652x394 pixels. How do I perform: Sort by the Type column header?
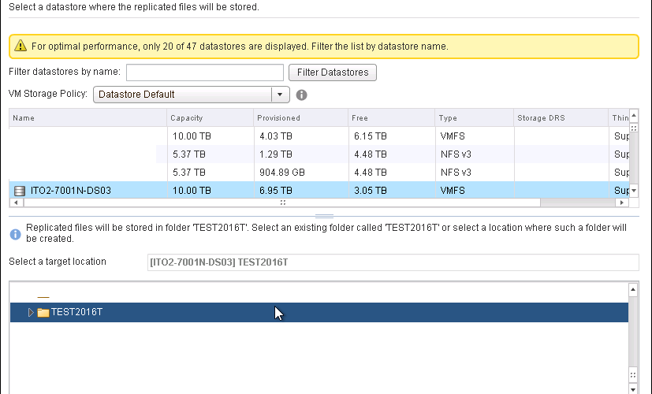pos(475,118)
